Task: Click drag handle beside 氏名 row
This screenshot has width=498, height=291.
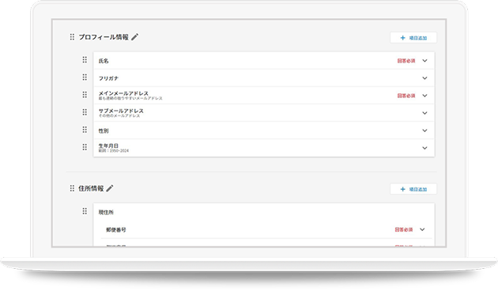Action: point(85,60)
